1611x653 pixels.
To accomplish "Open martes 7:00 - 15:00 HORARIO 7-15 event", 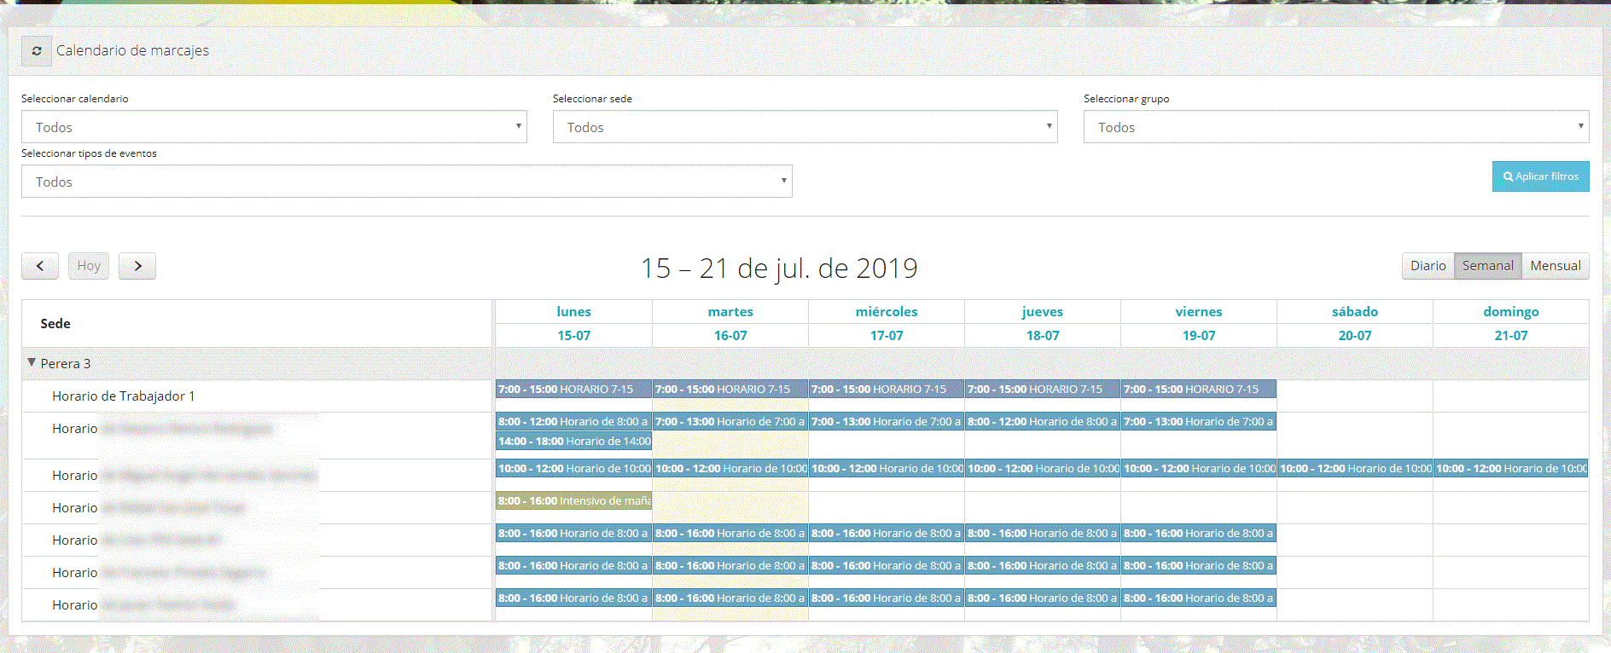I will tap(730, 390).
